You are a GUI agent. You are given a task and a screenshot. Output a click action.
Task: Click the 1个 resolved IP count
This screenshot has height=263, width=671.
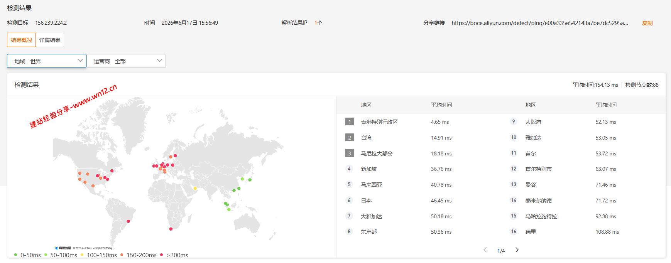[318, 23]
